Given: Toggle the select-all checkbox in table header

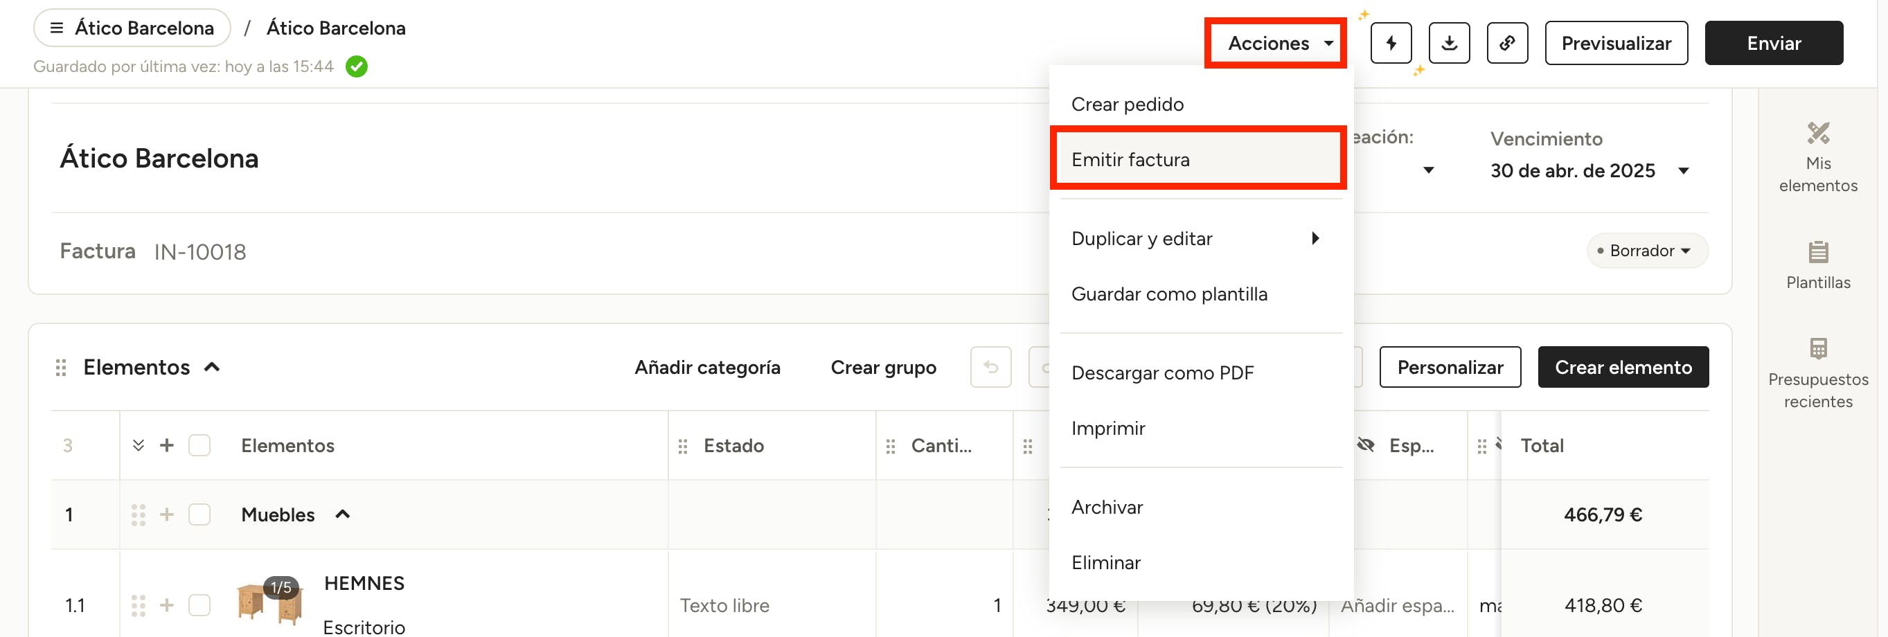Looking at the screenshot, I should click(x=199, y=446).
